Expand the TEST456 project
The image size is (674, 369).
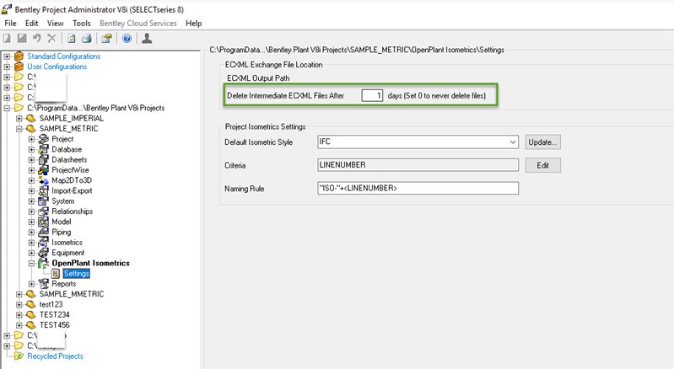[x=19, y=325]
